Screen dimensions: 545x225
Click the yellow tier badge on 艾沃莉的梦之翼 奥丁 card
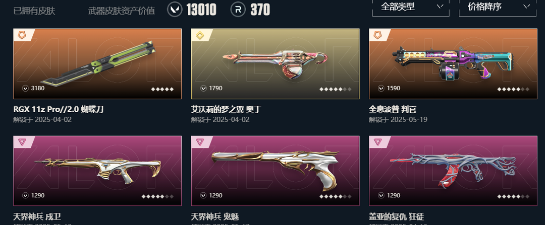(200, 35)
